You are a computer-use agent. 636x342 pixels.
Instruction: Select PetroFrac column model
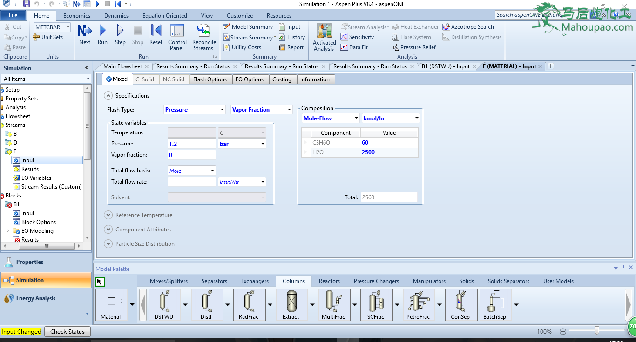click(x=419, y=304)
